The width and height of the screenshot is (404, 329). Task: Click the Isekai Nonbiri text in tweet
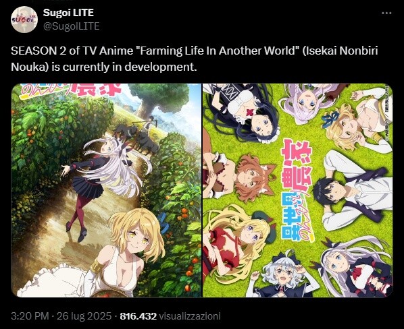click(x=340, y=51)
